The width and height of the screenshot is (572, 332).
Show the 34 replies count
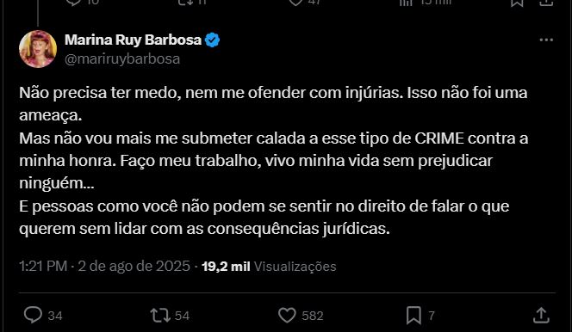pyautogui.click(x=55, y=316)
